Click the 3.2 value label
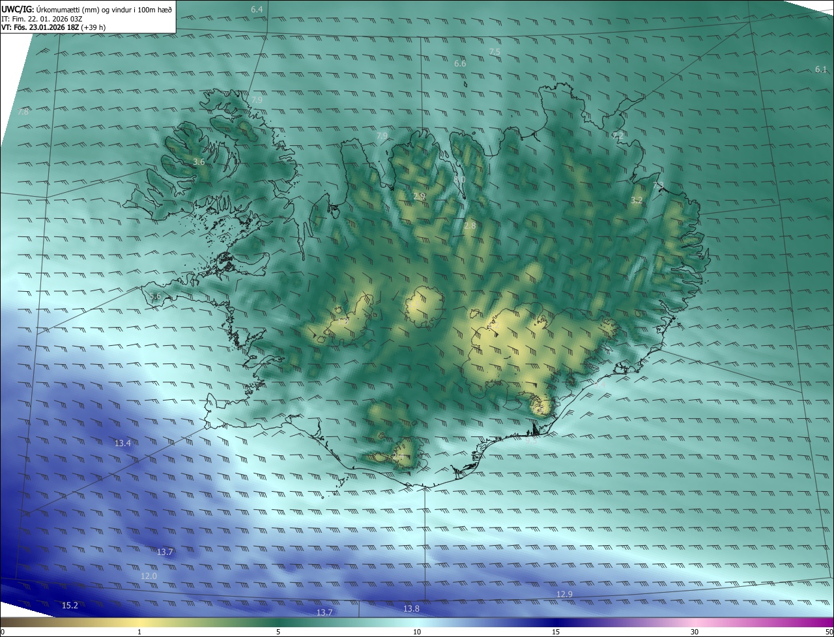The height and width of the screenshot is (637, 834). pyautogui.click(x=637, y=201)
